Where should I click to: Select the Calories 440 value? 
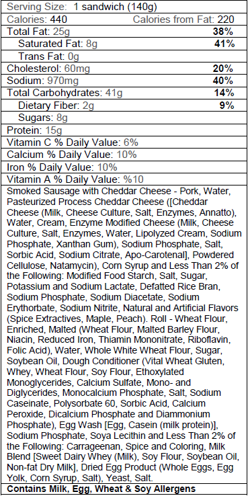click(x=37, y=19)
